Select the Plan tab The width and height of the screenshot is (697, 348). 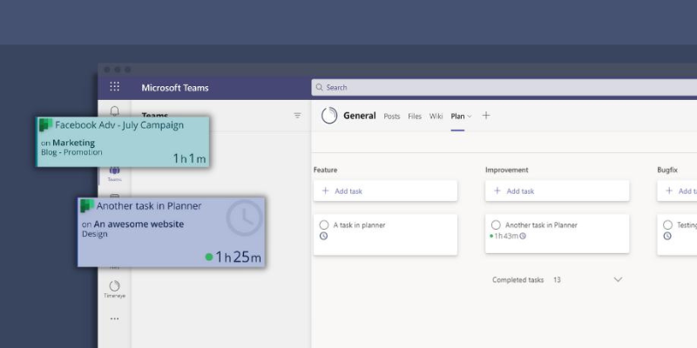pyautogui.click(x=457, y=117)
